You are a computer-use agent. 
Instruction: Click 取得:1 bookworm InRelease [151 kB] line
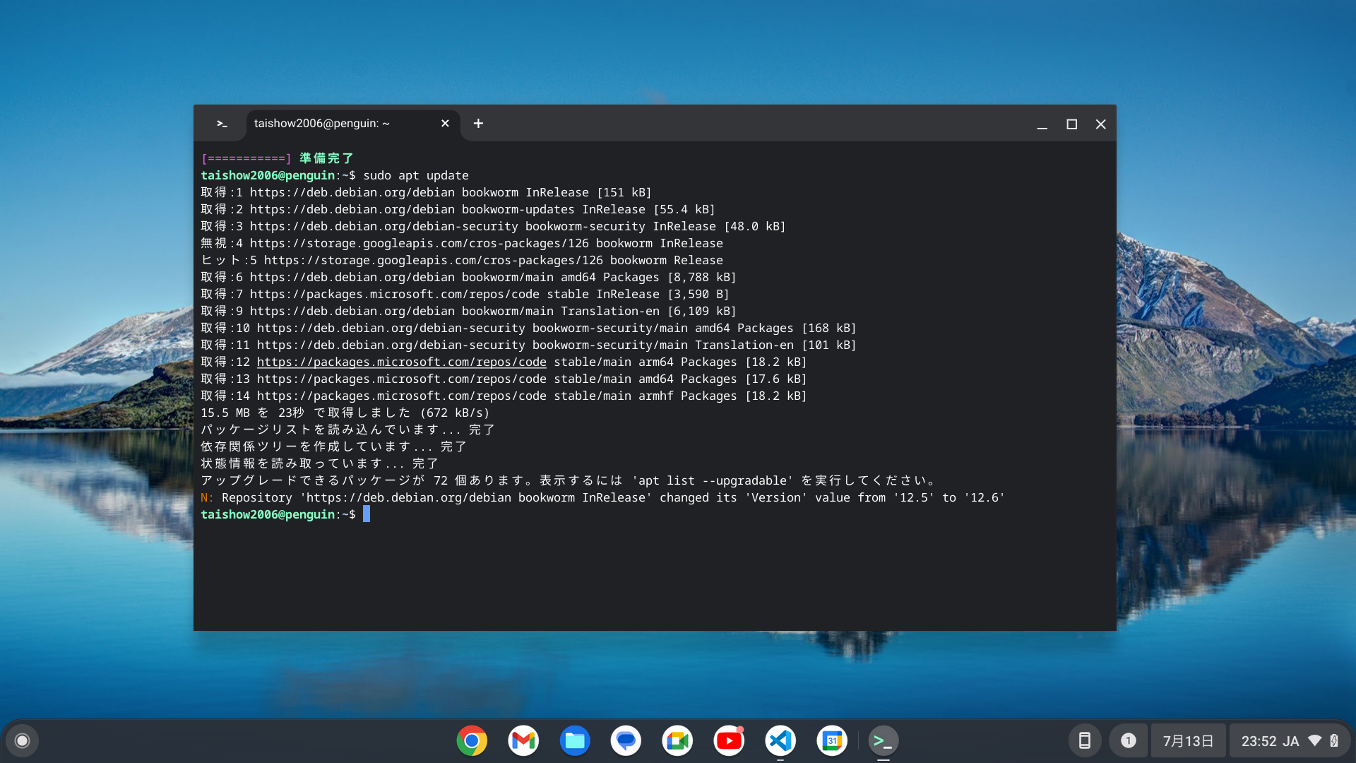[x=426, y=192]
